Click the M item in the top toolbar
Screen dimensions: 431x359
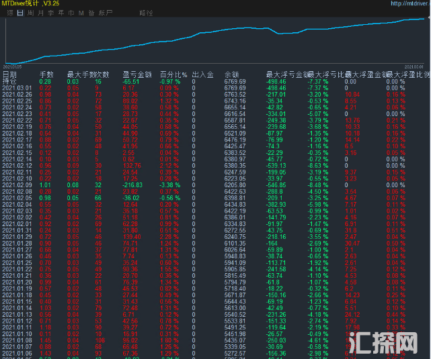[x=81, y=13]
